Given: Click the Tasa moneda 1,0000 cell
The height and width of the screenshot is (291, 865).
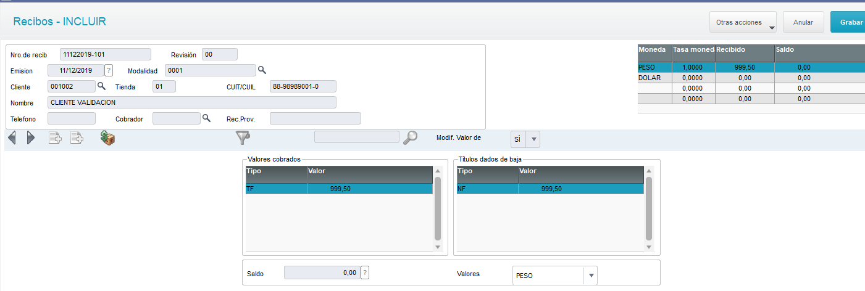Looking at the screenshot, I should pyautogui.click(x=694, y=68).
